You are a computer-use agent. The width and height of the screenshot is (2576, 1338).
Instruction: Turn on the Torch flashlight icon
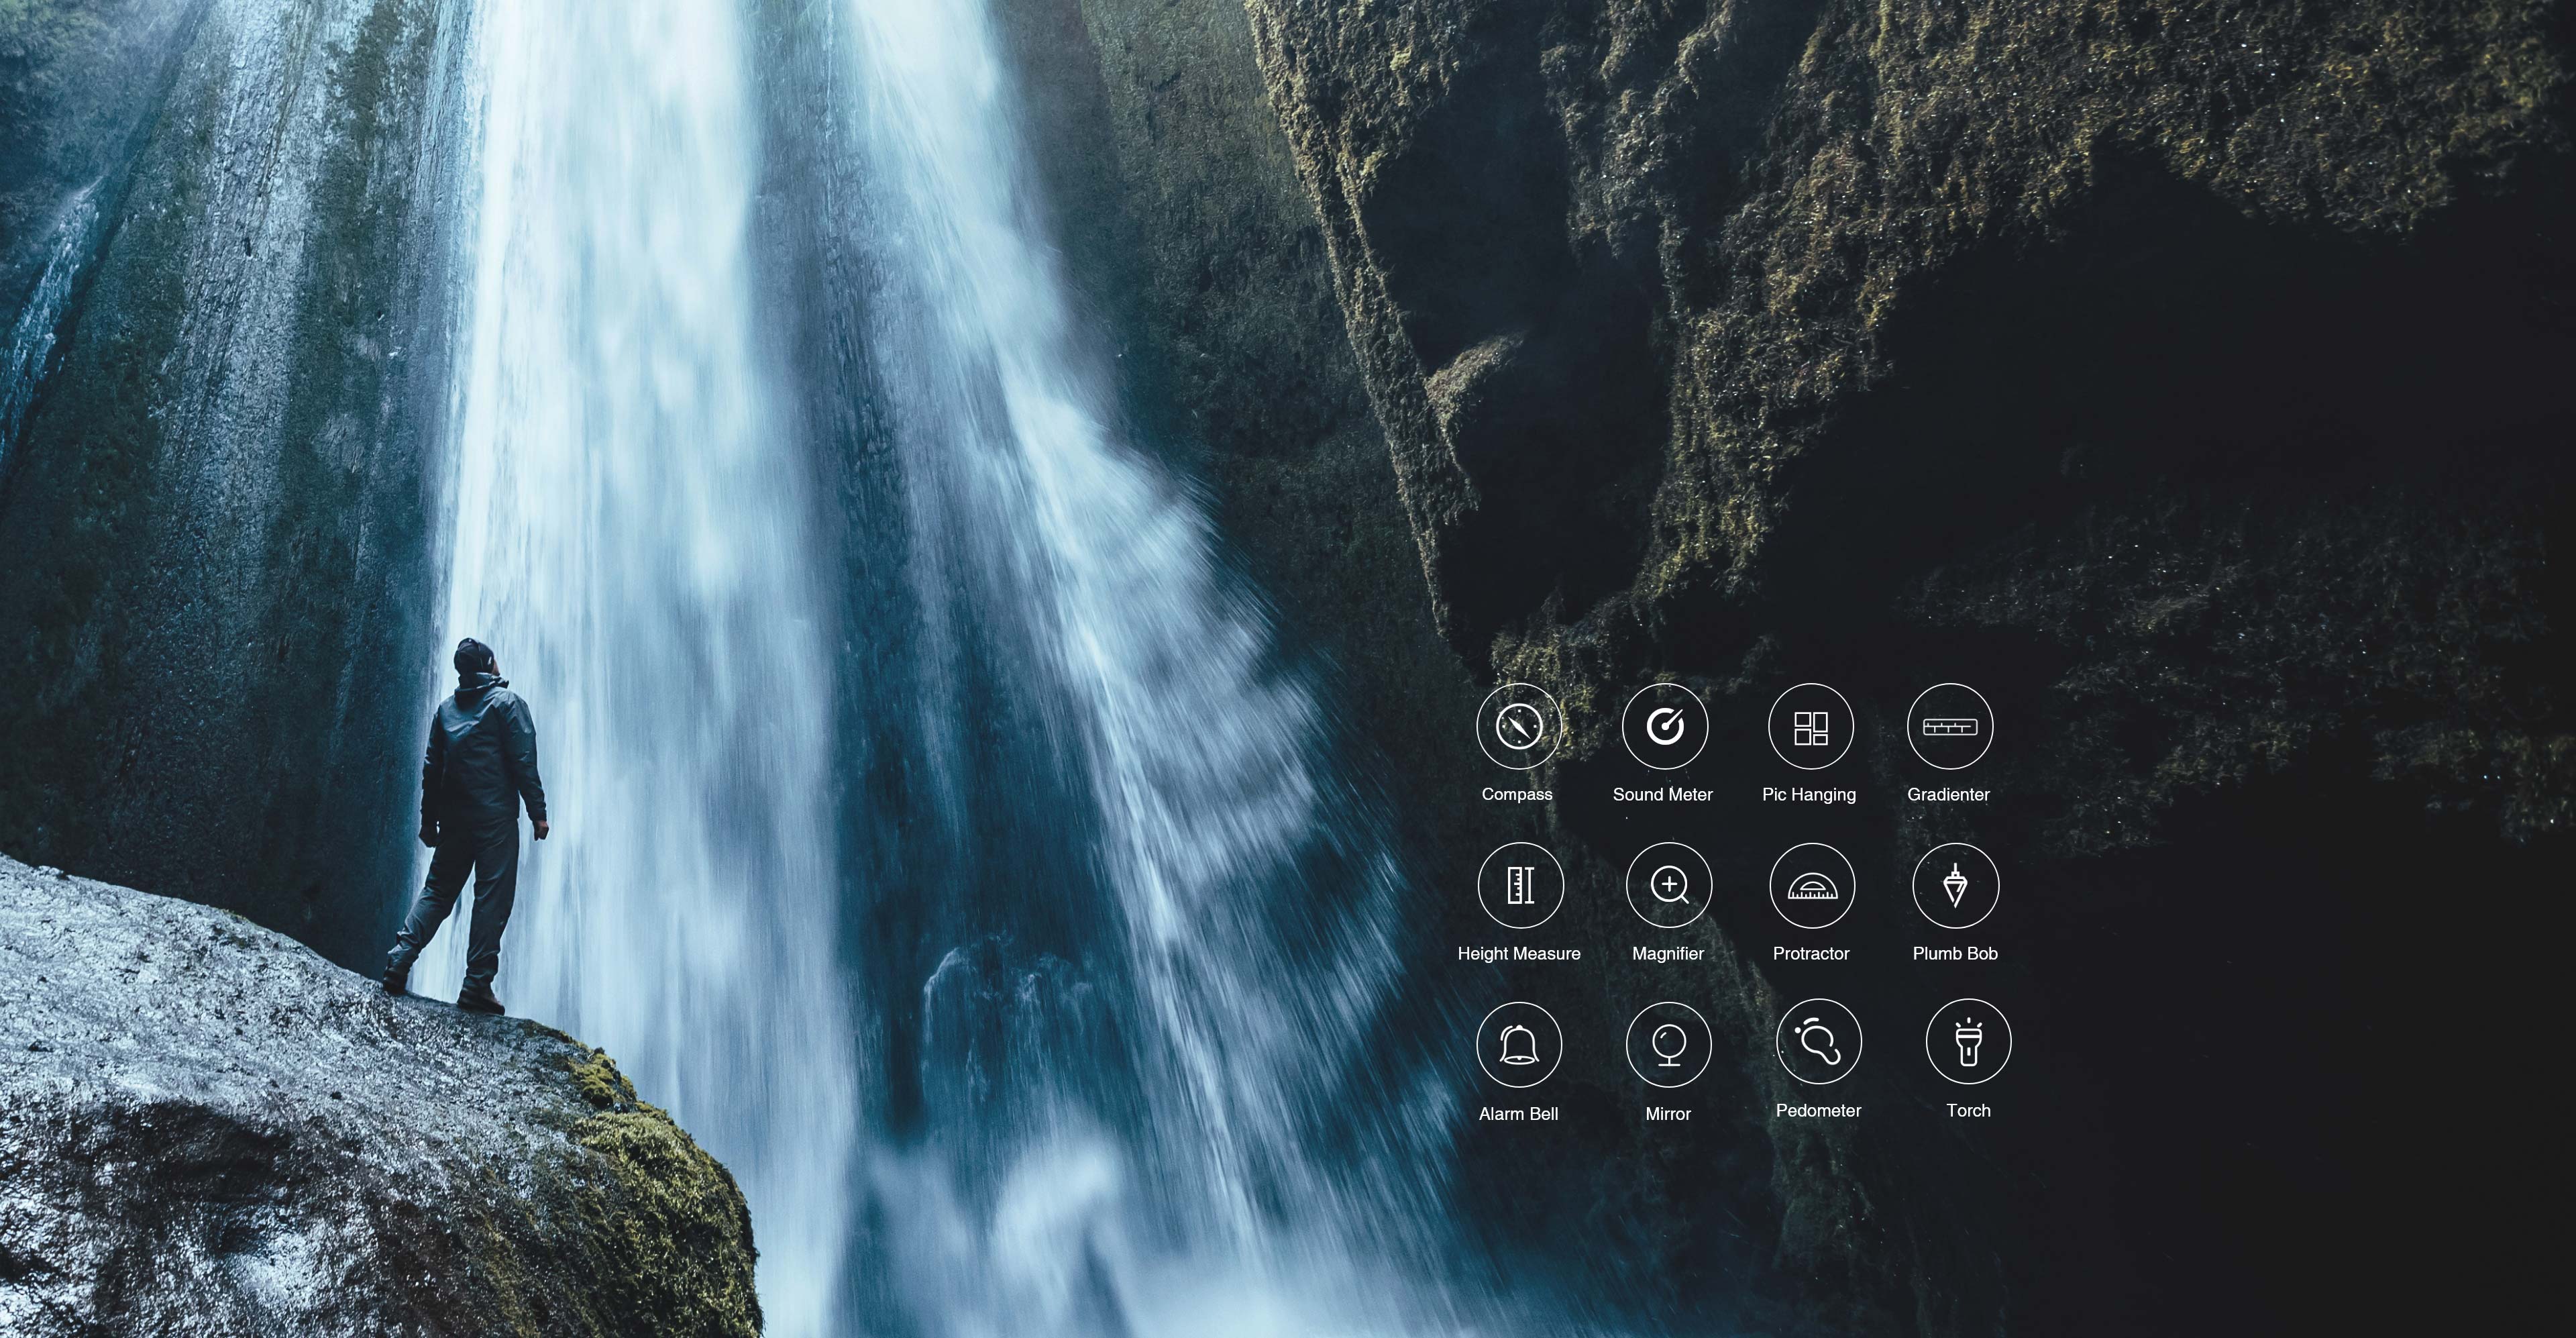[x=1968, y=1042]
